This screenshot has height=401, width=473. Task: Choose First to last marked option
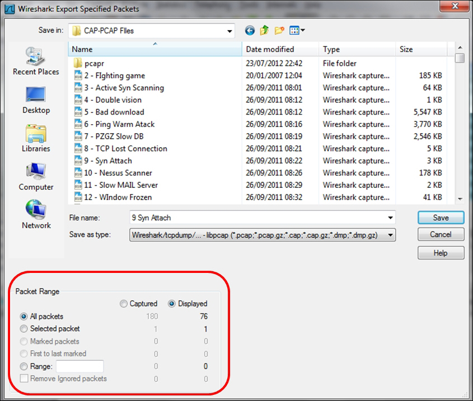[x=24, y=353]
